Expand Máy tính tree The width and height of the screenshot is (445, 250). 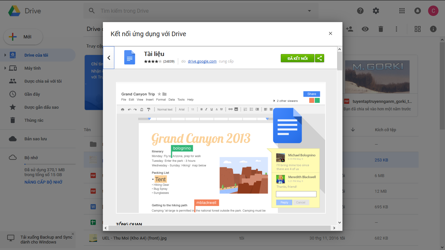tap(5, 68)
